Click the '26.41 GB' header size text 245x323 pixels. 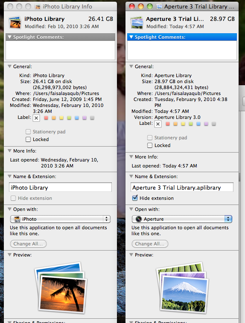pos(101,19)
